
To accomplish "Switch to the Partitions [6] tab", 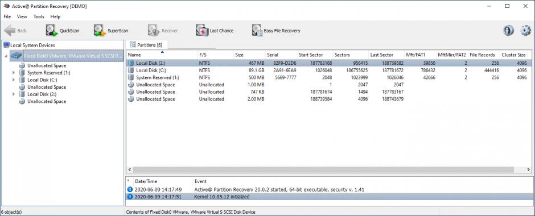I will point(146,45).
